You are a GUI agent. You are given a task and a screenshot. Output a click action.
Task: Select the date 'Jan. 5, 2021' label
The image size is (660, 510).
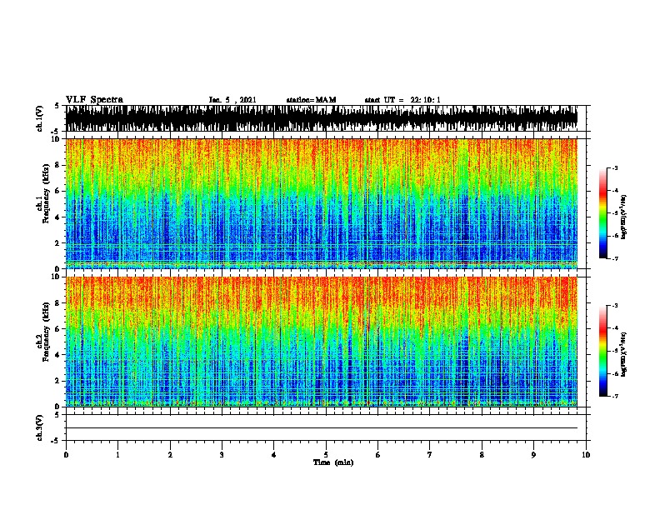(x=232, y=100)
